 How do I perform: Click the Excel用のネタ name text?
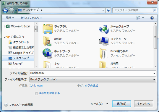click(119, 51)
